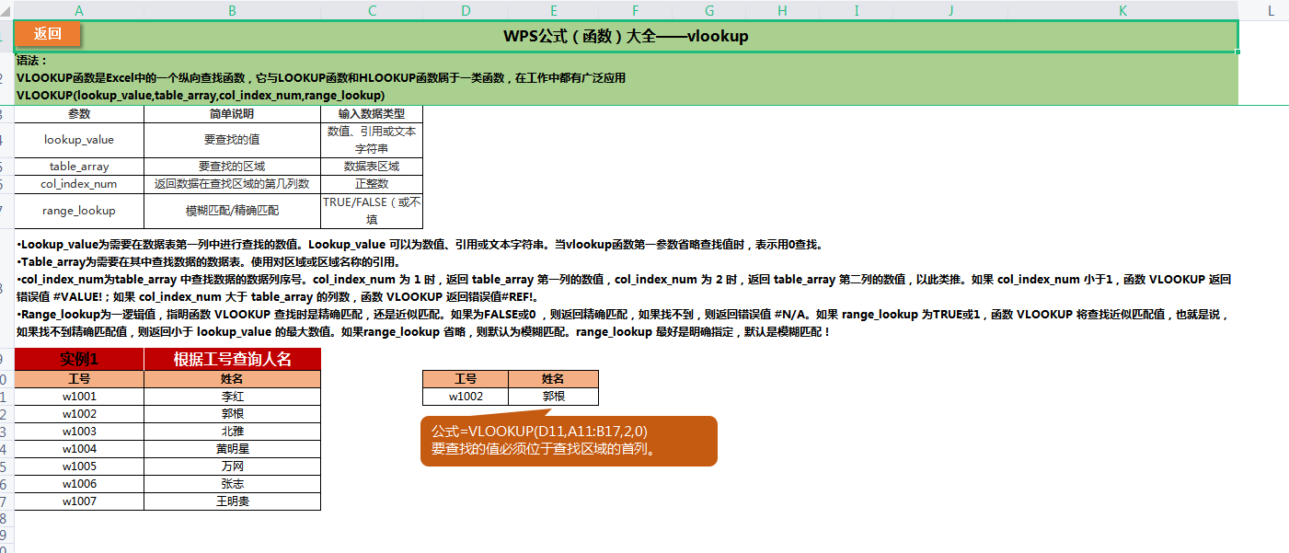Select the cell containing w1007
This screenshot has height=553, width=1289.
[79, 501]
